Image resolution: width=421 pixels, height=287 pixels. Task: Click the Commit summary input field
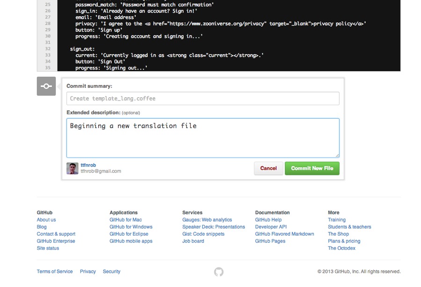203,99
